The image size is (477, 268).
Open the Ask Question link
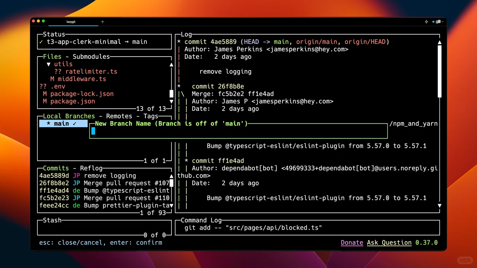pos(389,243)
